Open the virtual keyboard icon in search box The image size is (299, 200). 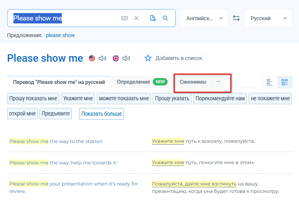(125, 18)
